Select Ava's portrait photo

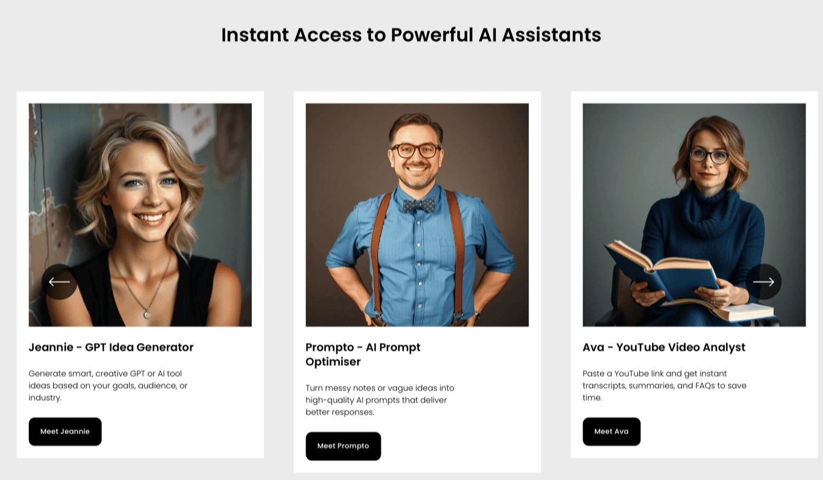[694, 215]
